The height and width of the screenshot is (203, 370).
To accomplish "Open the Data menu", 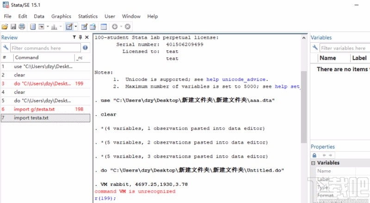I will pyautogui.click(x=39, y=16).
